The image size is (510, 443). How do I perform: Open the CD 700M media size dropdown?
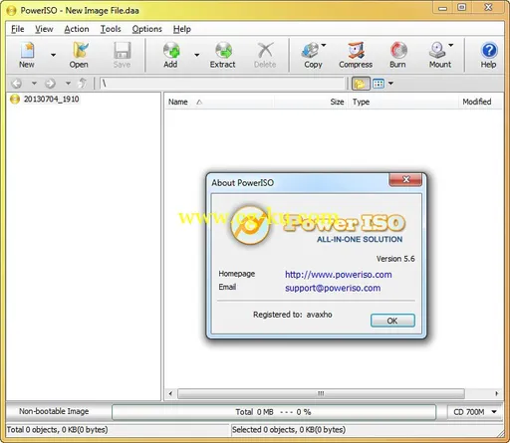pos(475,412)
